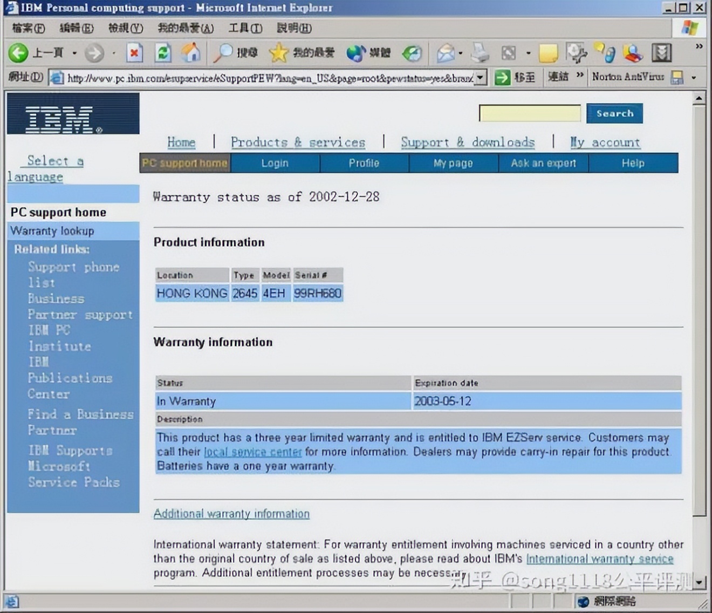Click the status bar page icon

(x=12, y=601)
